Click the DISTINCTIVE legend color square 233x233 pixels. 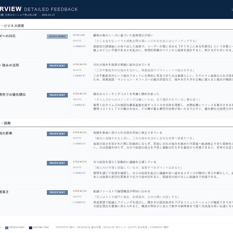[31, 228]
